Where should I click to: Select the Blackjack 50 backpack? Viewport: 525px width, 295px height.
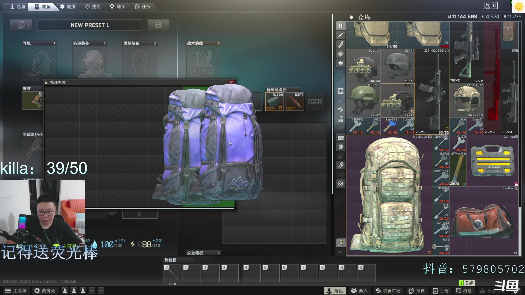[x=389, y=195]
